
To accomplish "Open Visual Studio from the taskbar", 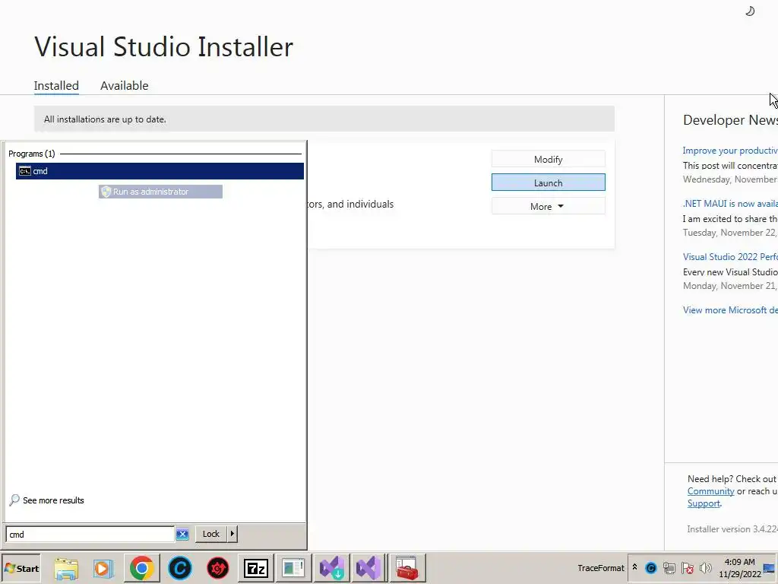I will coord(368,568).
